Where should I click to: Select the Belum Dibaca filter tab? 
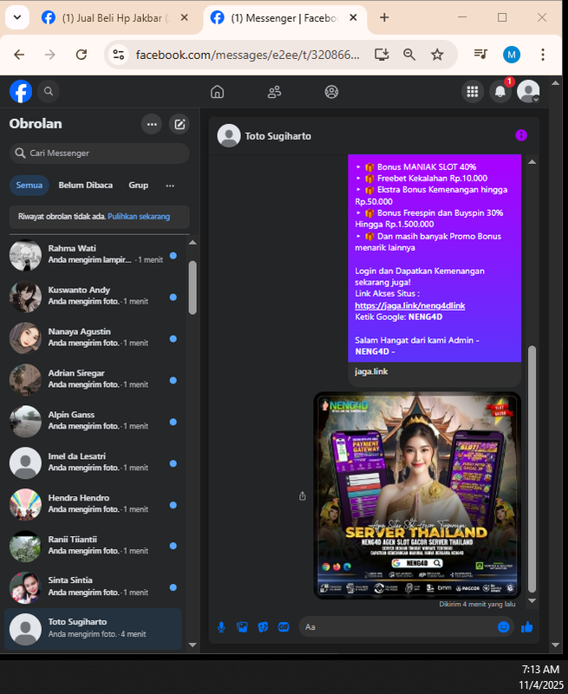tap(85, 185)
